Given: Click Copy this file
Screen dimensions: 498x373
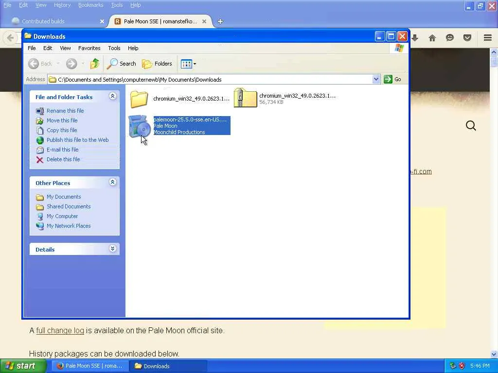Looking at the screenshot, I should pyautogui.click(x=62, y=130).
